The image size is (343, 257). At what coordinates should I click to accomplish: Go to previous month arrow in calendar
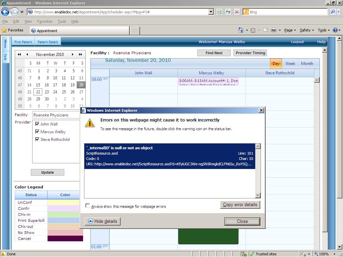click(27, 55)
